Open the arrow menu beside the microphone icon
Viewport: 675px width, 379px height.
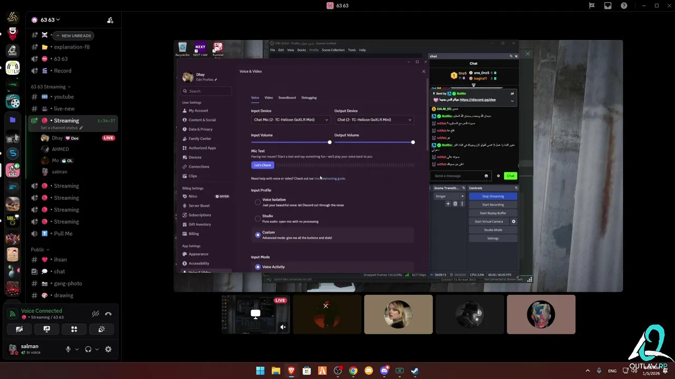76,349
